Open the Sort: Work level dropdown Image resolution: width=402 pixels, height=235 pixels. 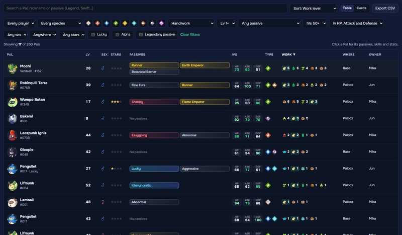click(x=315, y=9)
